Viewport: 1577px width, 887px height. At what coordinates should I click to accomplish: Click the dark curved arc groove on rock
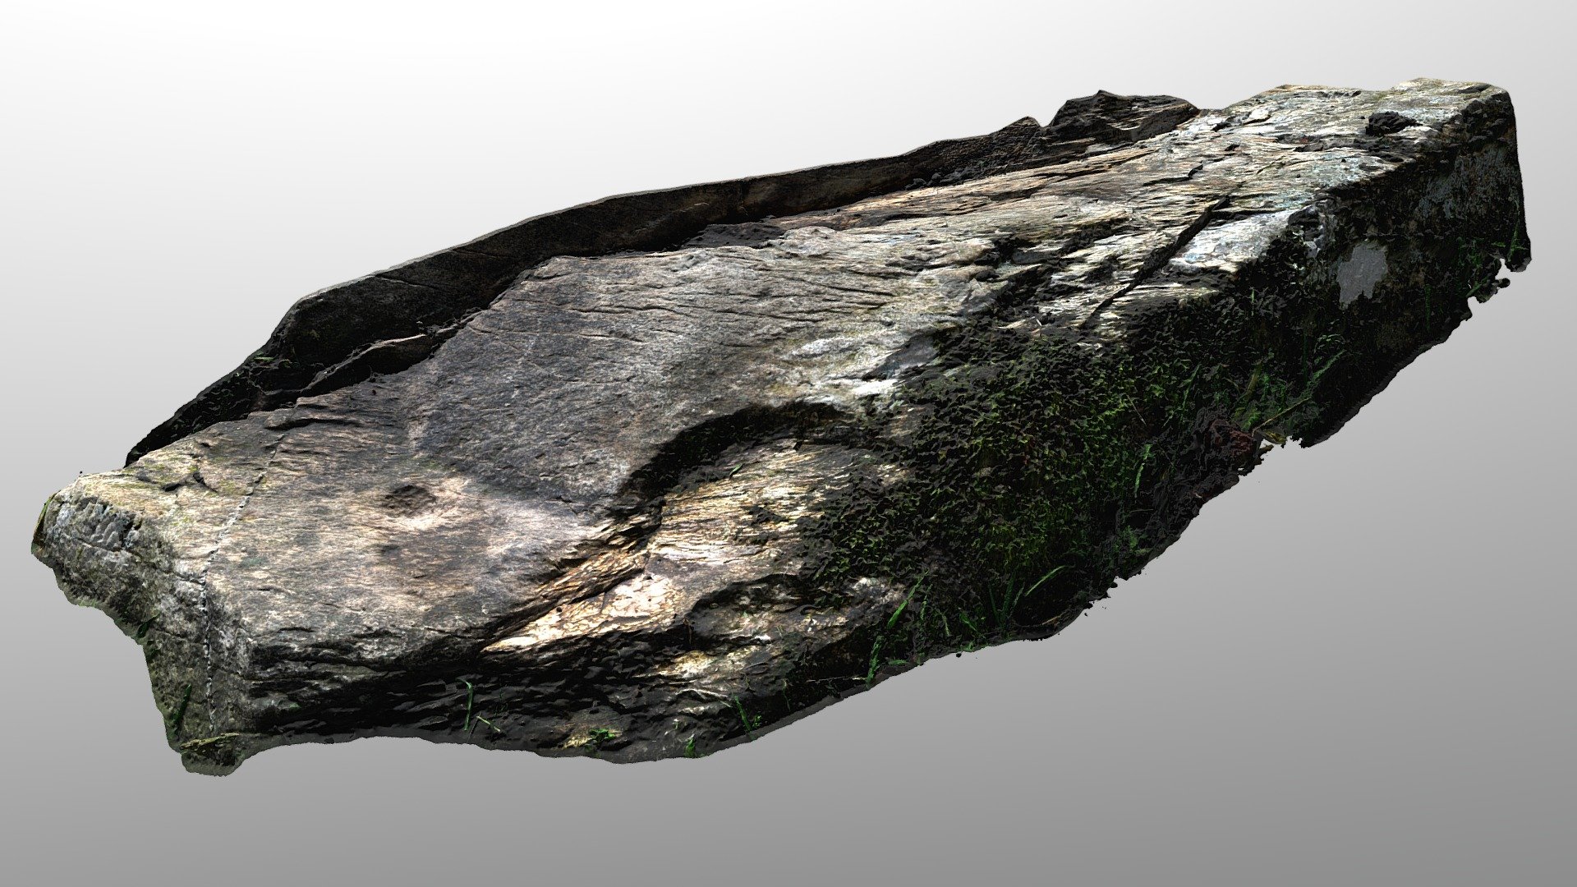723,448
